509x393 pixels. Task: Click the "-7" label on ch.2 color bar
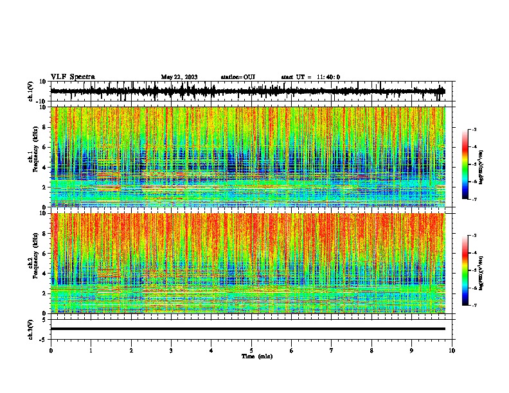coord(474,305)
